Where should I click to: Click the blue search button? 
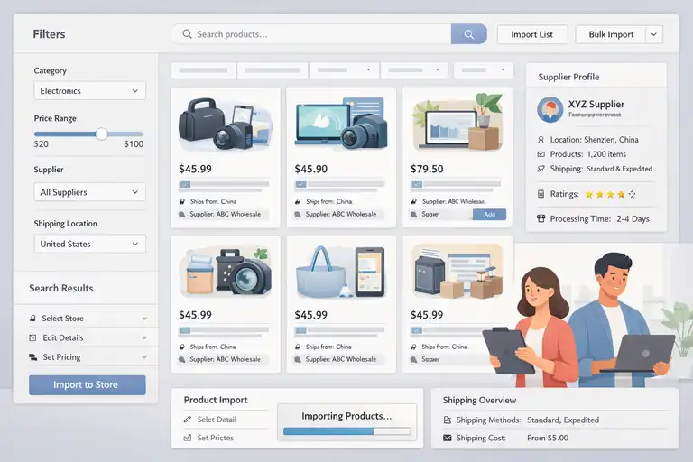[469, 34]
